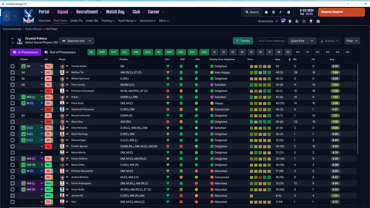Open Rubén's WB (L) picked dropdown
370x208 pixels.
coord(32,97)
